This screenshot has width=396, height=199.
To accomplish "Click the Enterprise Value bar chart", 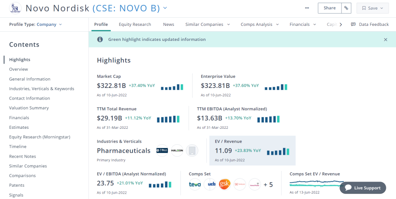I will [276, 87].
